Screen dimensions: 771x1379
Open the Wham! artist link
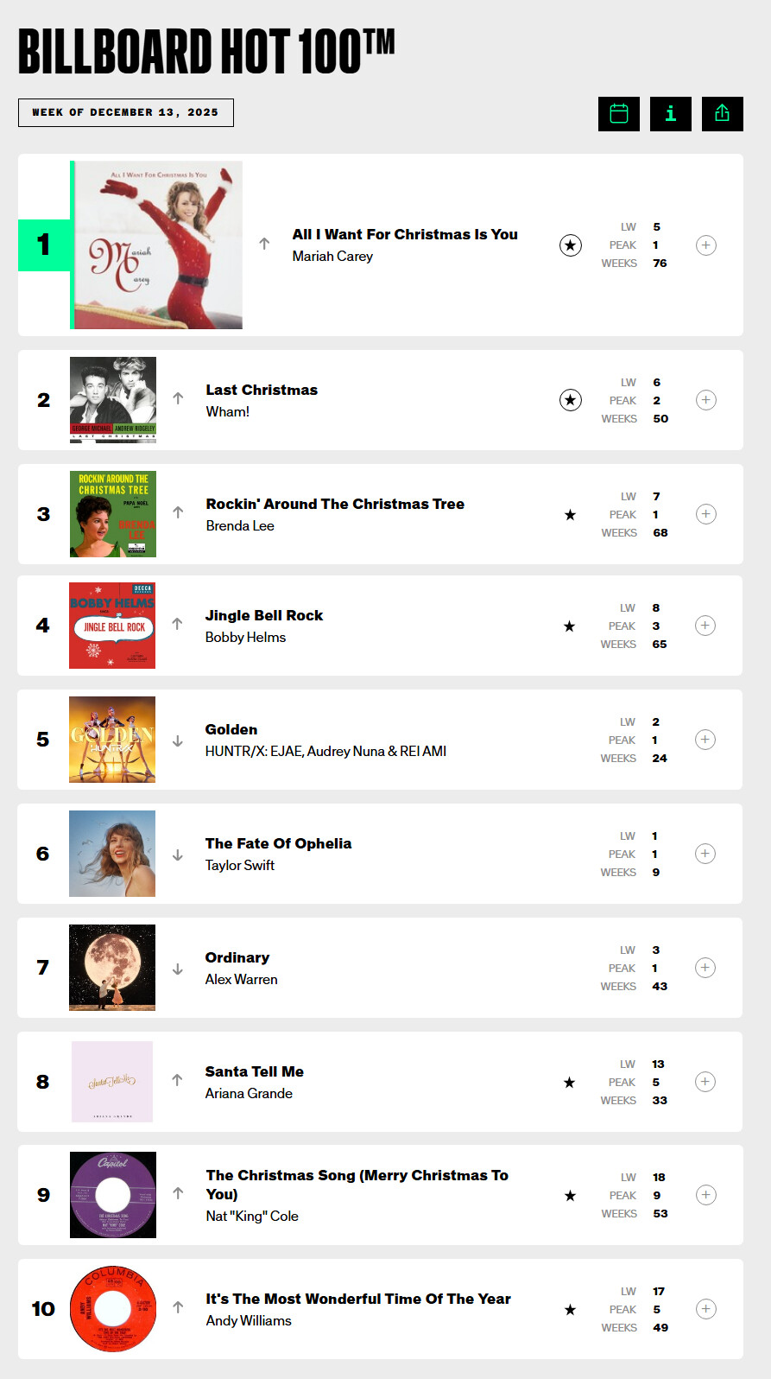coord(227,411)
